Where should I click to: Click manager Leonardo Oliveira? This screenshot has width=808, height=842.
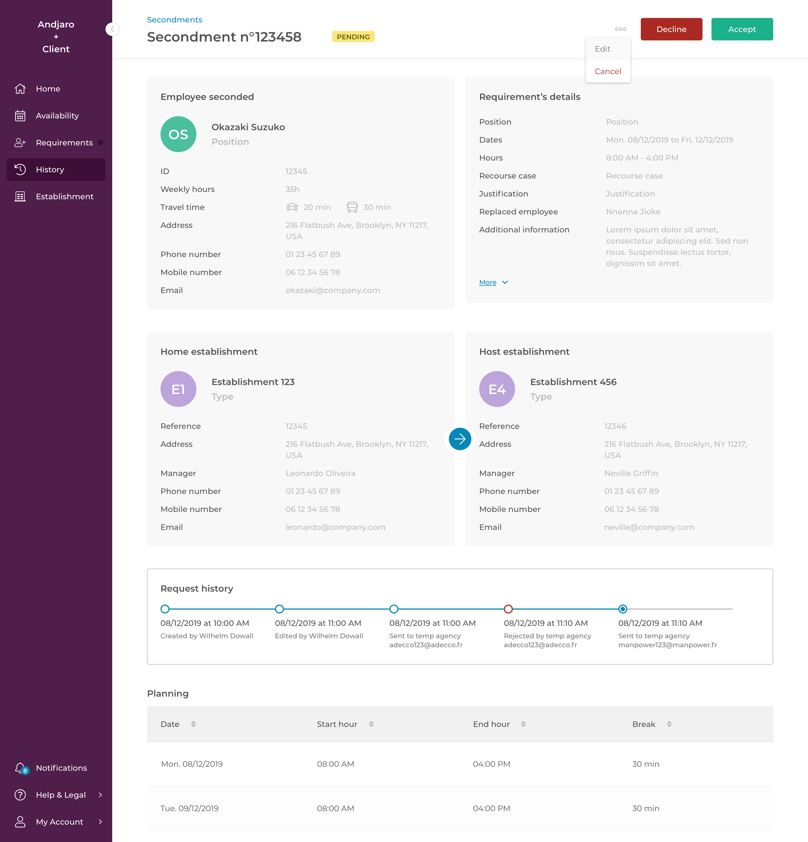pos(320,473)
